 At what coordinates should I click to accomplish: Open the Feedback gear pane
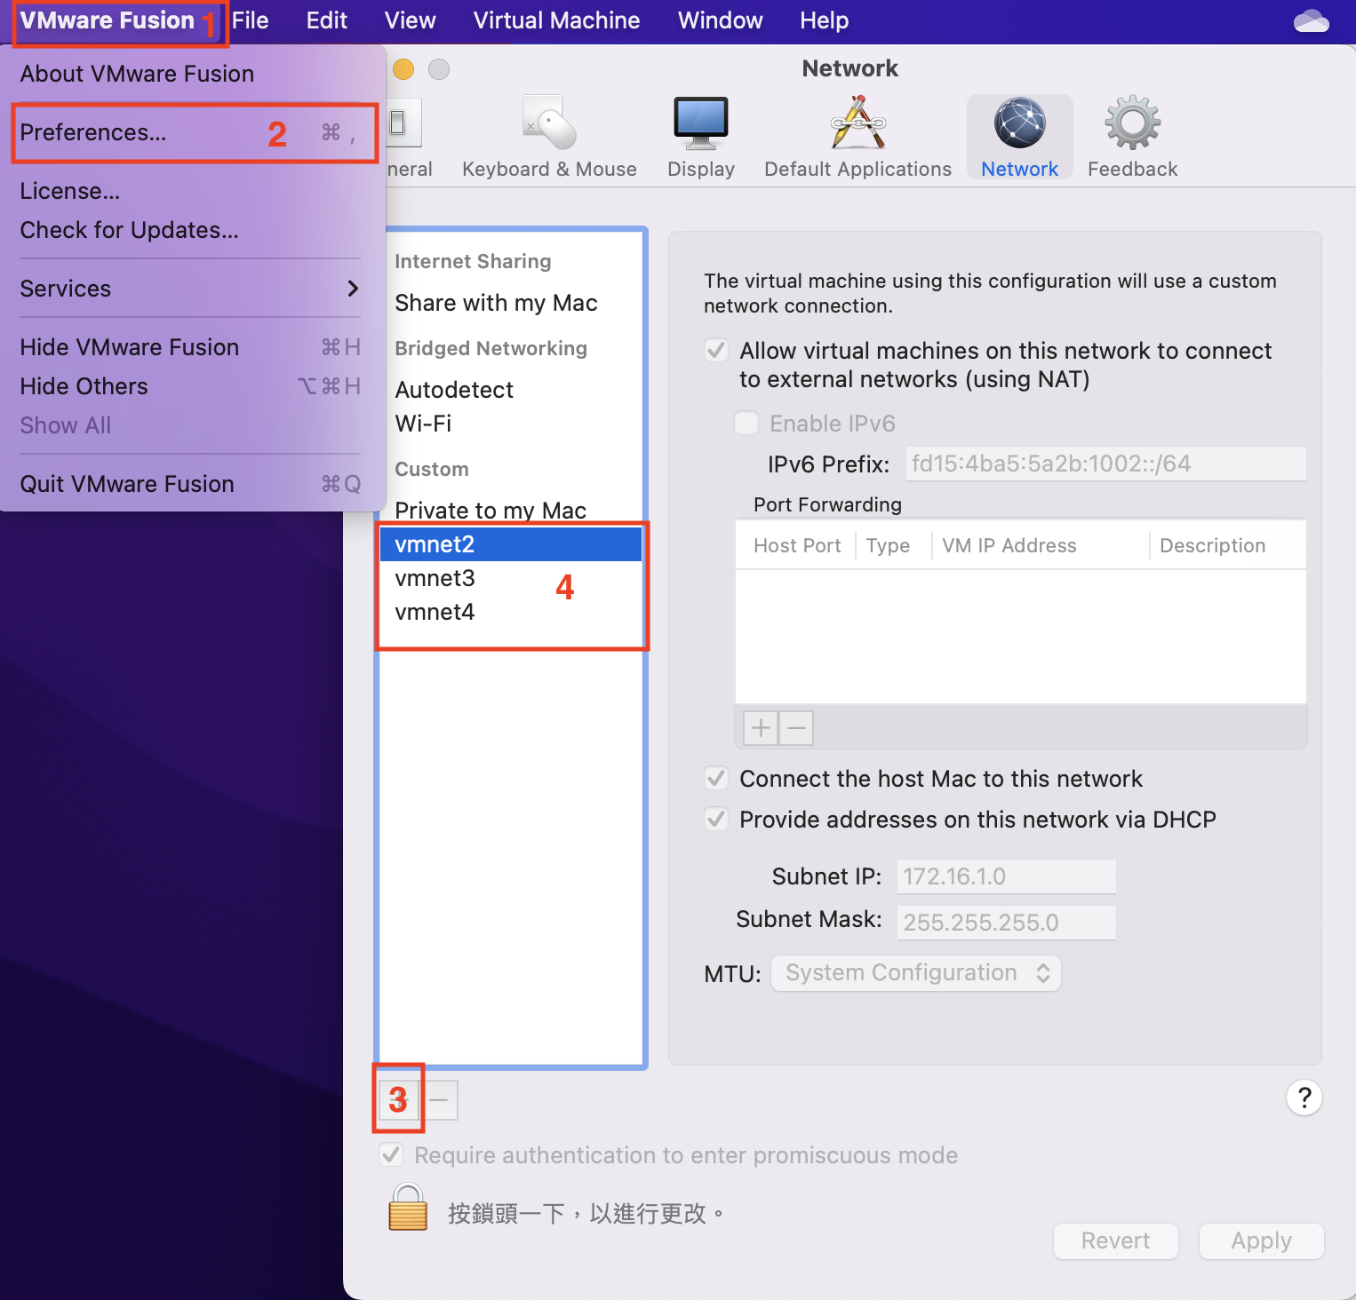click(1132, 138)
